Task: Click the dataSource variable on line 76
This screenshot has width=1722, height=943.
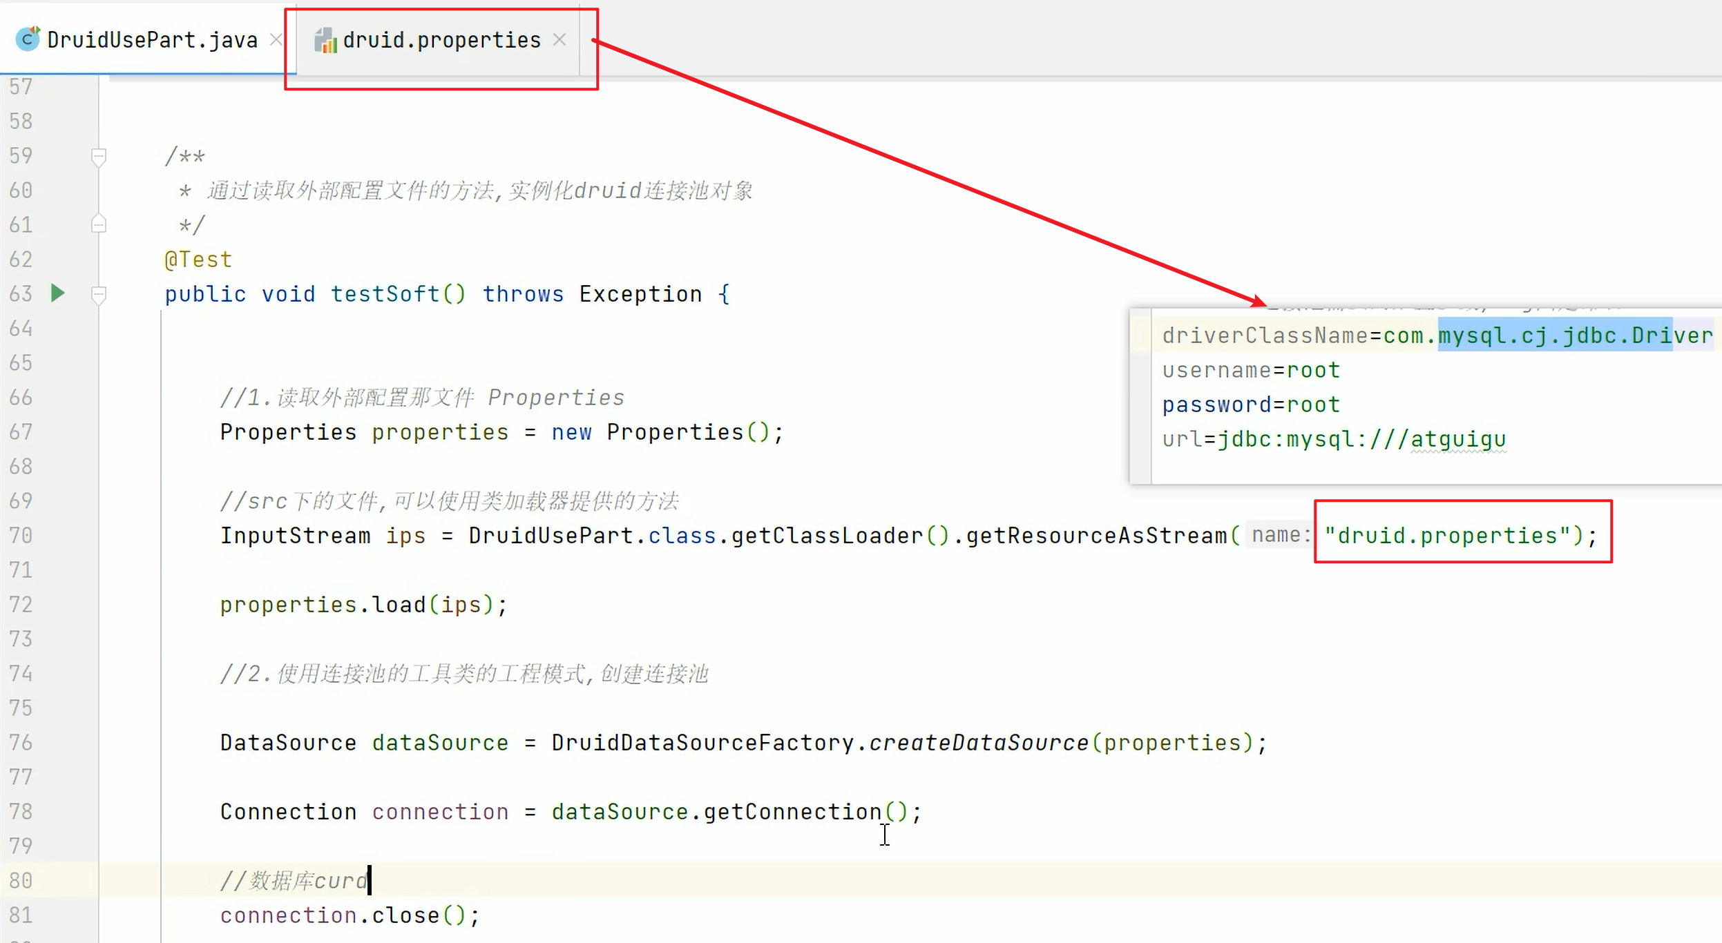Action: pos(440,743)
